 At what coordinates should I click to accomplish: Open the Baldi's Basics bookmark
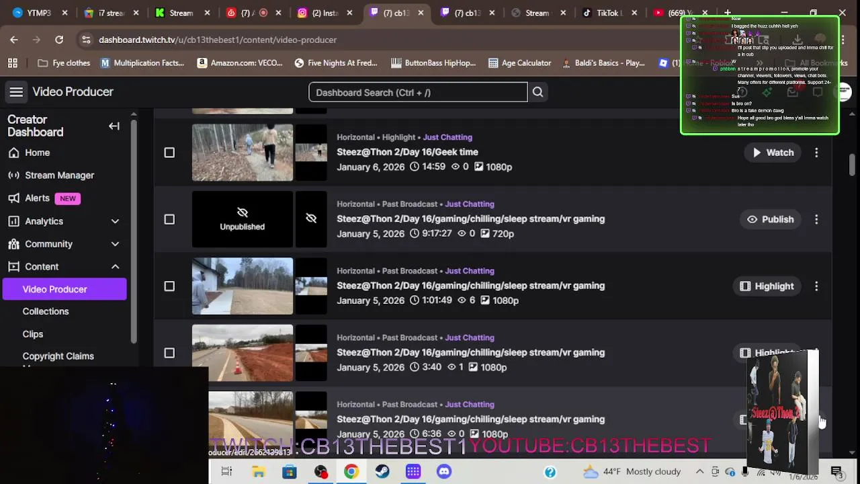click(603, 63)
